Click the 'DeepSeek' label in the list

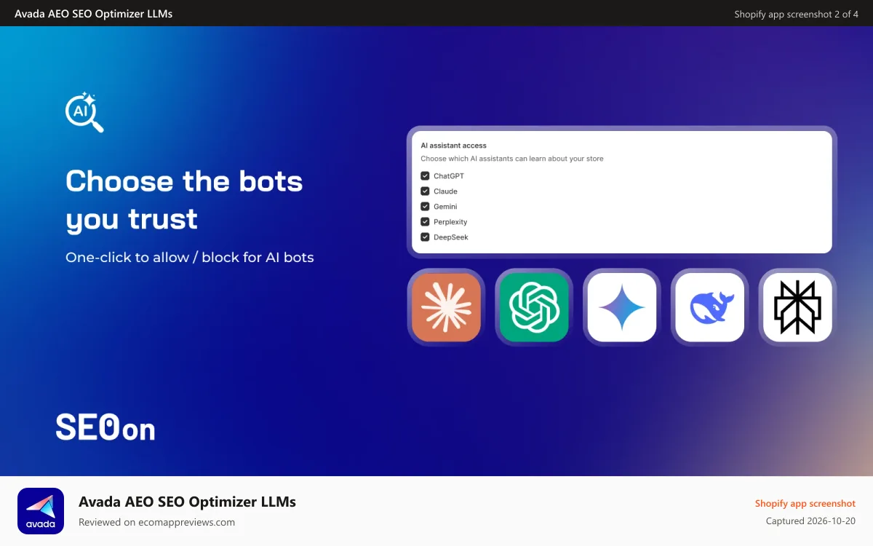451,237
